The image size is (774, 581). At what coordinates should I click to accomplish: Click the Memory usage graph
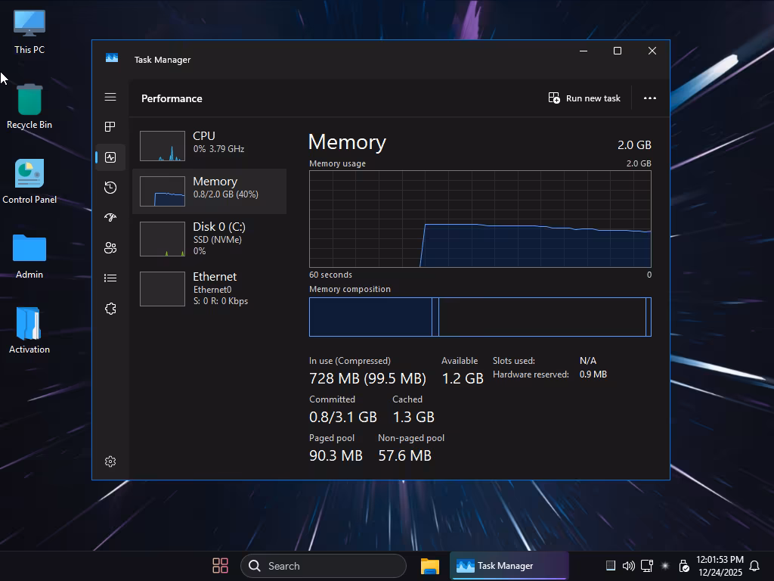(480, 219)
